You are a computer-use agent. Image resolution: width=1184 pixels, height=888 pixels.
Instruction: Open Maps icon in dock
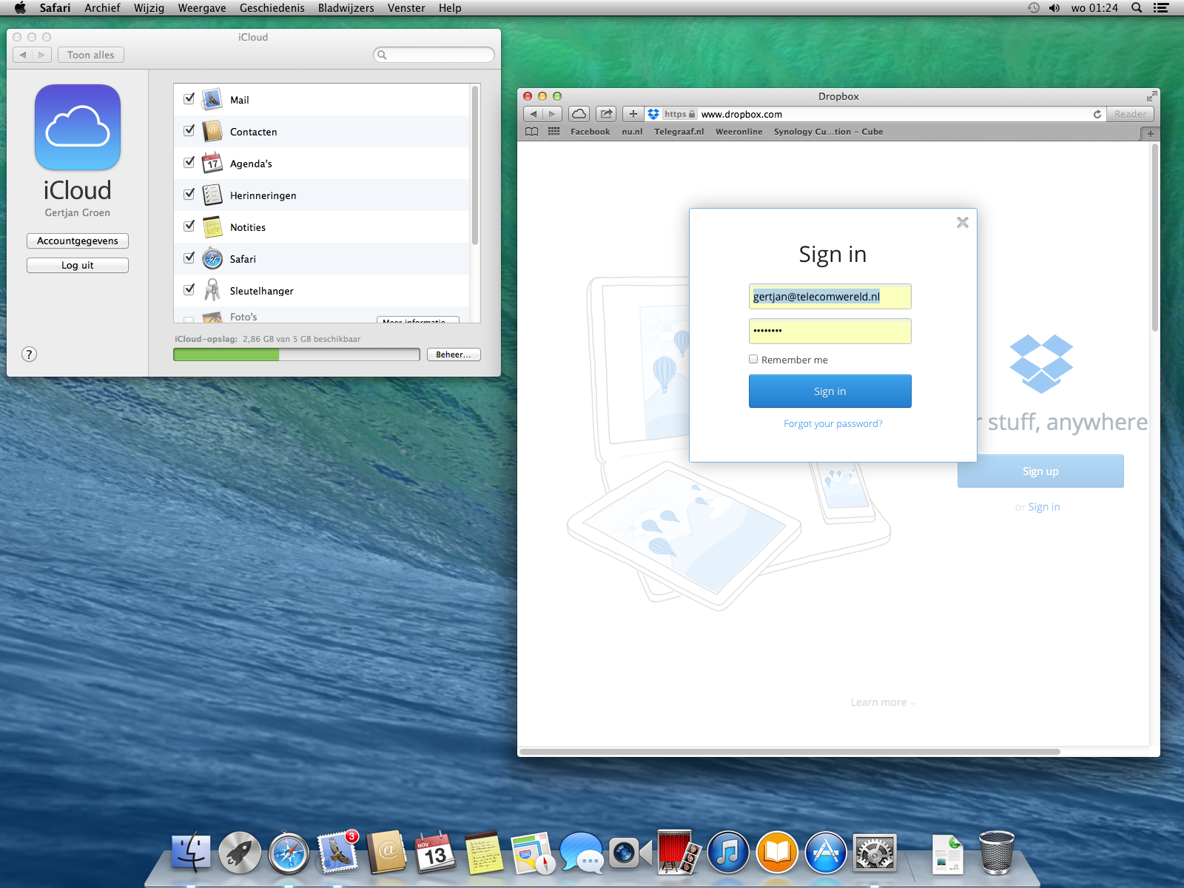pos(533,853)
